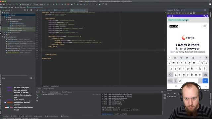The width and height of the screenshot is (212, 119).
Task: Tap the emoji key on the emulator keyboard
Action: pyautogui.click(x=180, y=81)
